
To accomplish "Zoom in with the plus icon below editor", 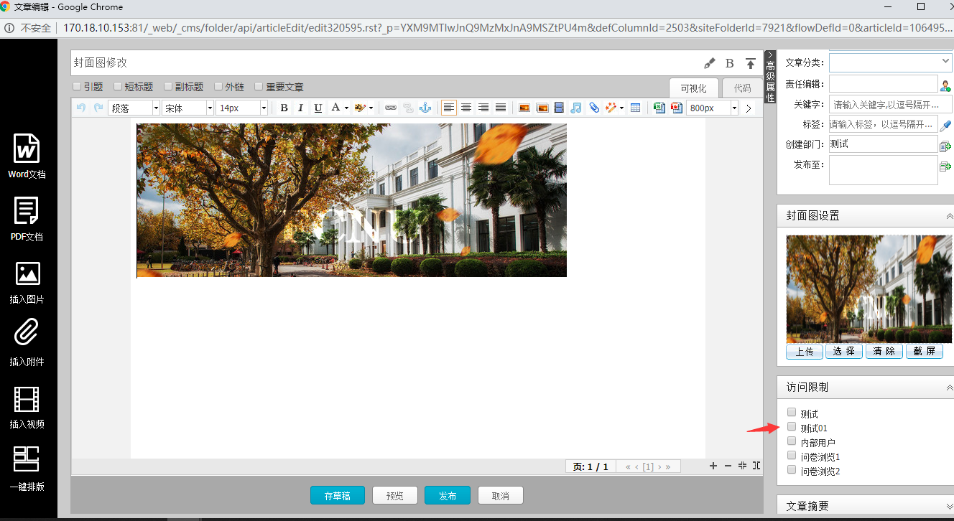I will click(x=713, y=466).
